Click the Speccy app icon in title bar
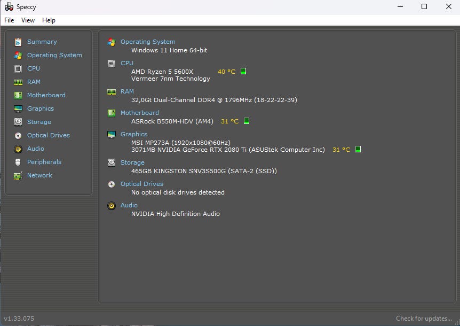Image resolution: width=460 pixels, height=326 pixels. 9,6
